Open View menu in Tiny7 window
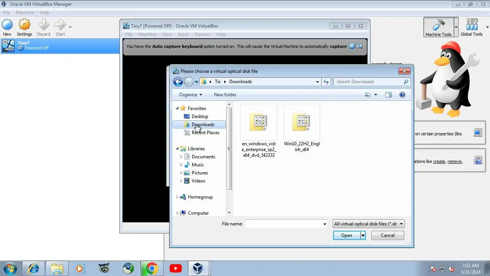This screenshot has height=276, width=490. click(167, 34)
